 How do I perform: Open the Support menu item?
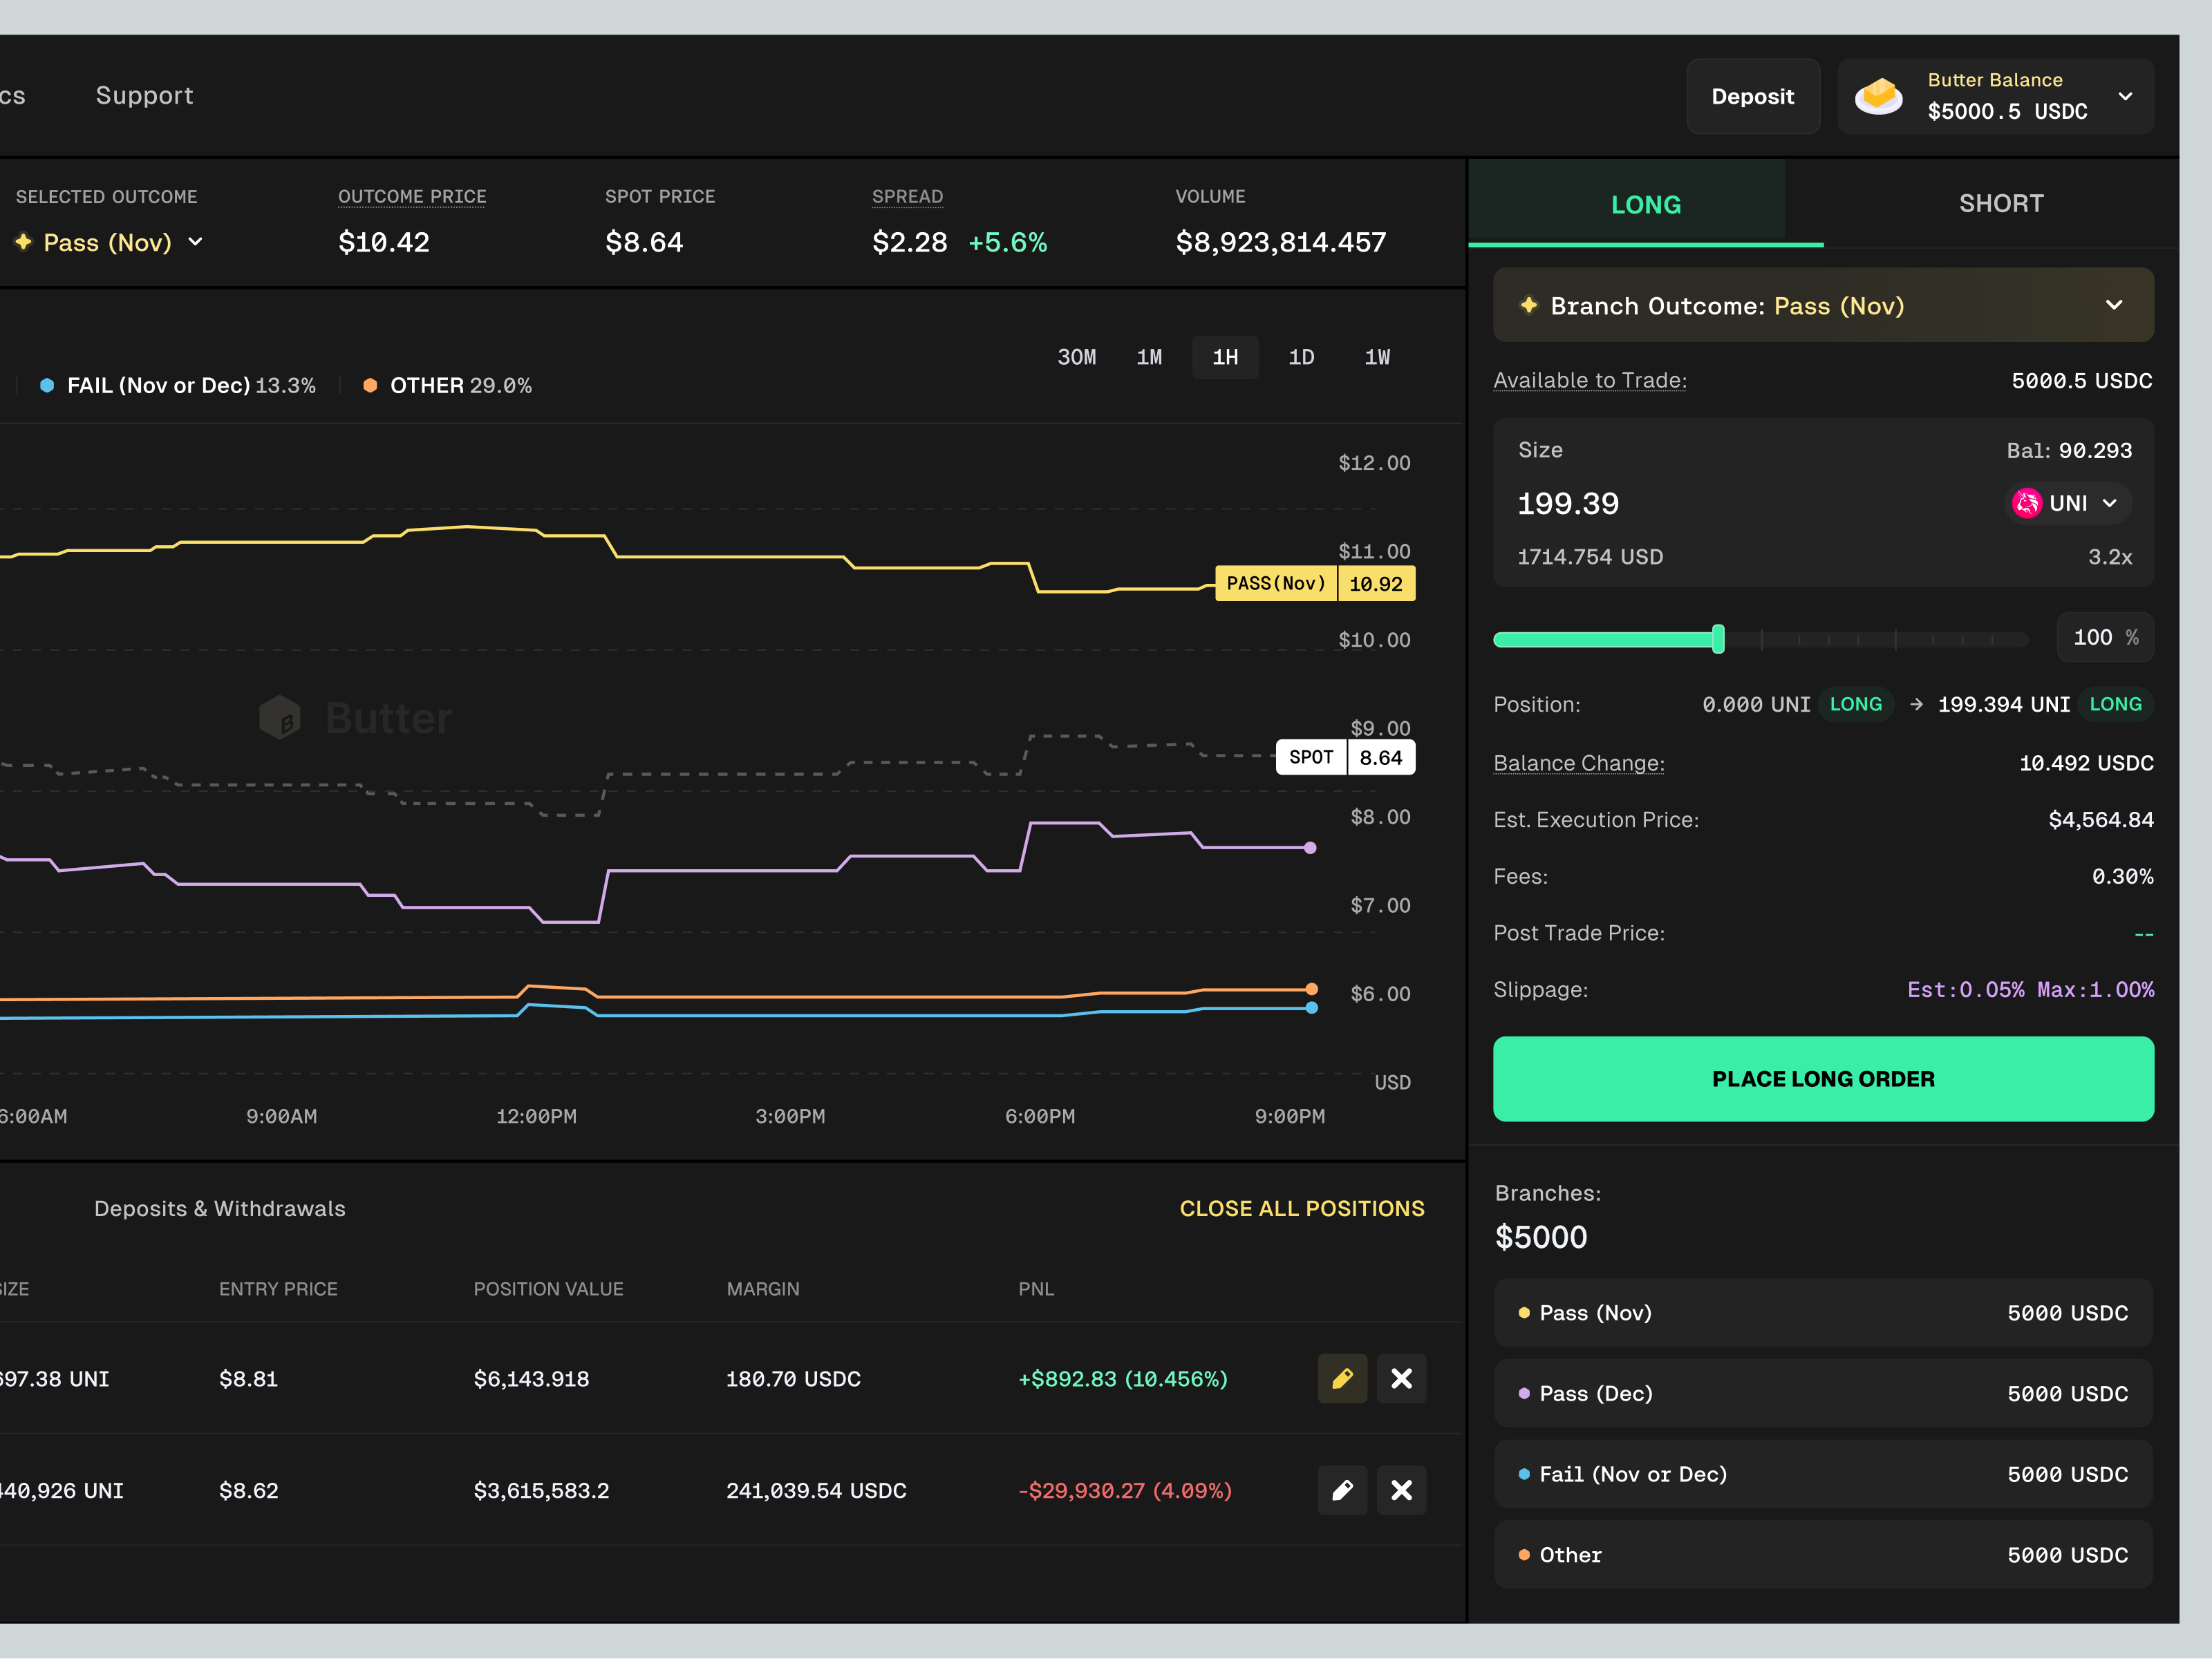[x=144, y=95]
